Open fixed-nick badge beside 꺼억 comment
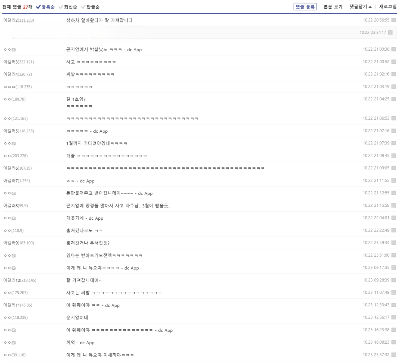Viewport: 397px width, 362px height. [x=14, y=343]
